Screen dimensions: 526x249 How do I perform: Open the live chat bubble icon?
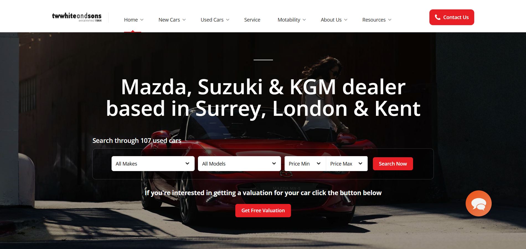(478, 203)
